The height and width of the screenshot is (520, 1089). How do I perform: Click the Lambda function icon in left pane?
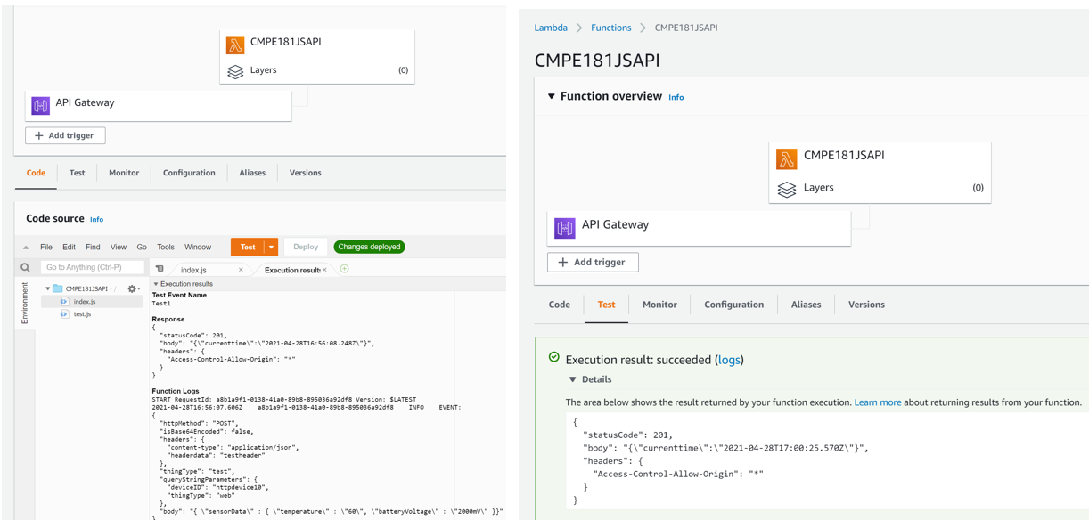click(235, 45)
